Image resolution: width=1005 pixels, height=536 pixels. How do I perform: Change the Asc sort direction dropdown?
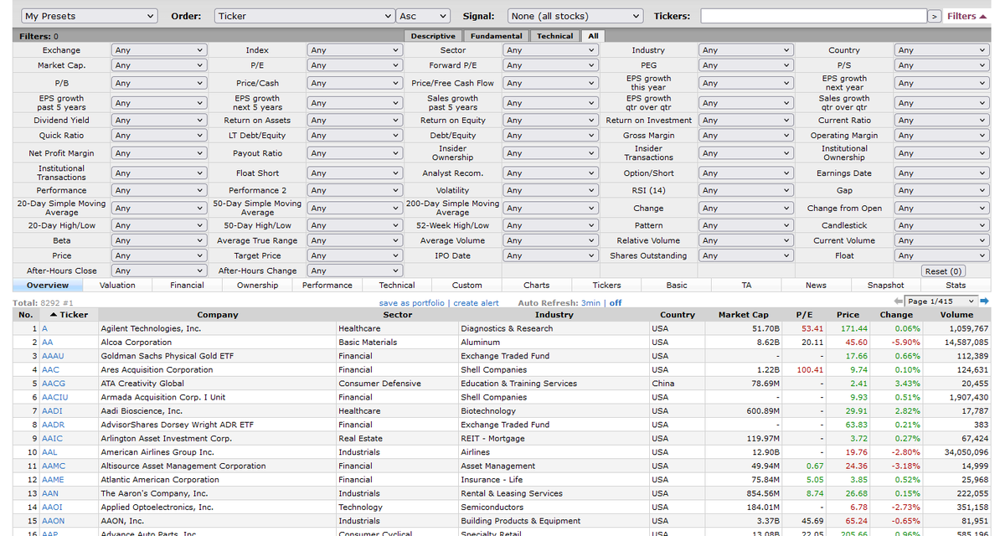[423, 16]
